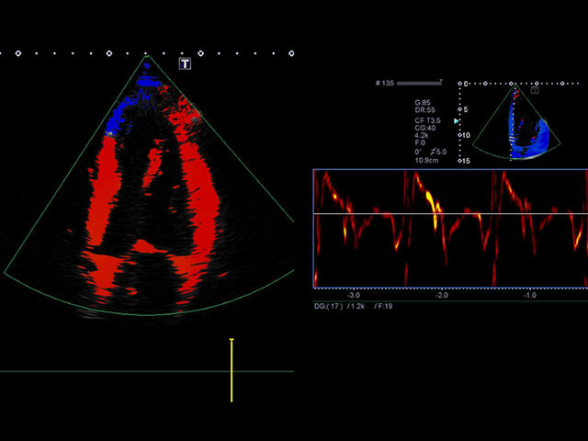The width and height of the screenshot is (588, 441).
Task: Click the -3.0 time axis label
Action: pos(354,296)
